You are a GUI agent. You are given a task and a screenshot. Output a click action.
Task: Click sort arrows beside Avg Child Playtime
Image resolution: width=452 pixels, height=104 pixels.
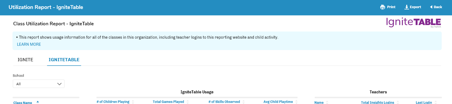click(296, 102)
